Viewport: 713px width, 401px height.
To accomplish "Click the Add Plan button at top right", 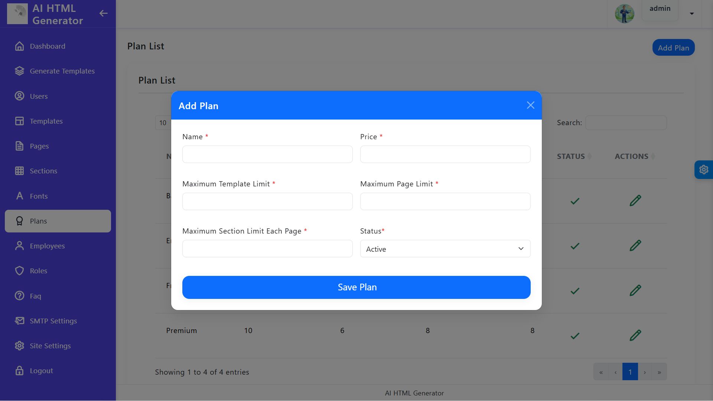I will [x=673, y=48].
